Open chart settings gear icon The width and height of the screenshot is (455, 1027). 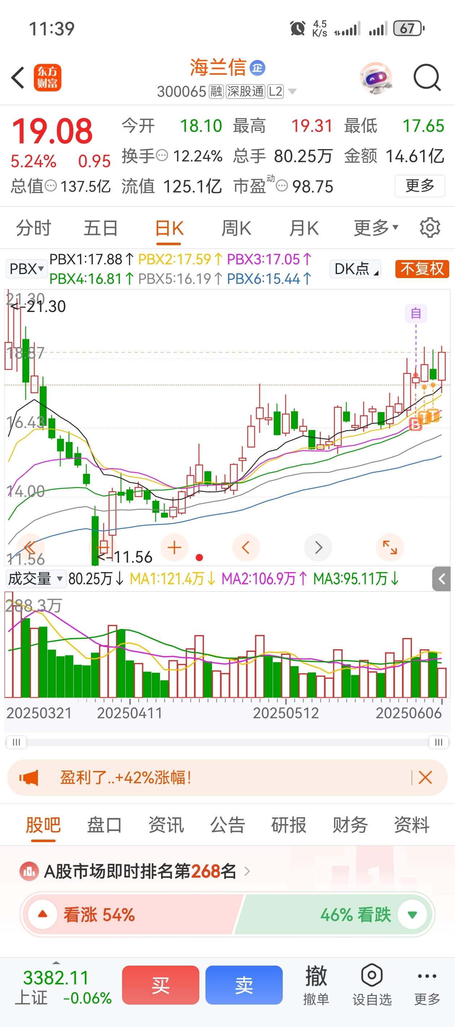pos(430,227)
